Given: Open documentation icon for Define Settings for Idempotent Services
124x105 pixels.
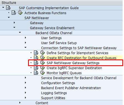Looking at the screenshot, I should coord(36,53).
